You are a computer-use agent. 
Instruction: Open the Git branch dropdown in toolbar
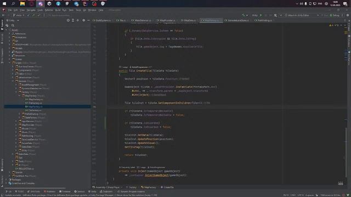(19, 15)
